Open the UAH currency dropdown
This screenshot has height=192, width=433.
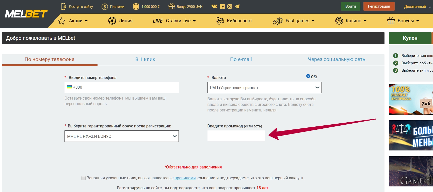(264, 88)
